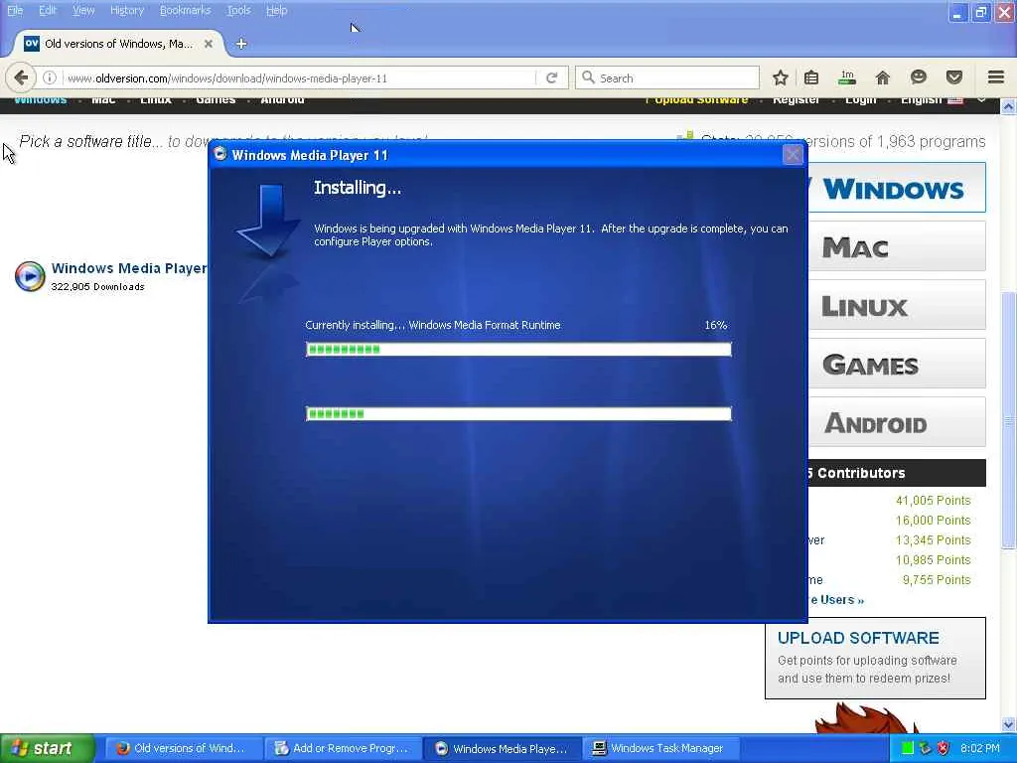The width and height of the screenshot is (1017, 763).
Task: Click the 16,000 Points entry
Action: click(x=933, y=521)
